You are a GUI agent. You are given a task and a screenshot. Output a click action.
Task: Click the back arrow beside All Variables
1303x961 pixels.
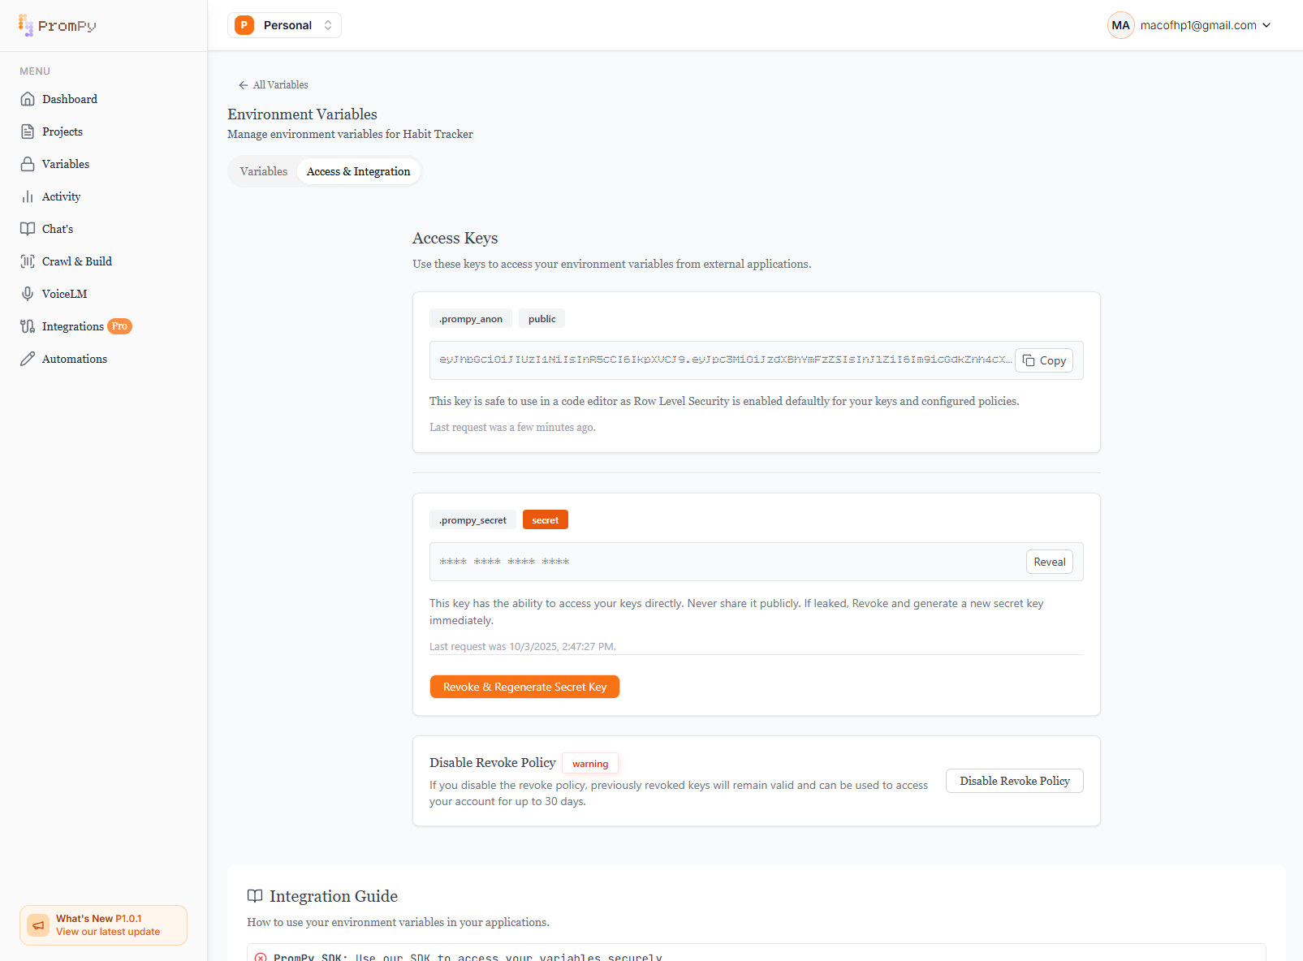click(x=243, y=85)
